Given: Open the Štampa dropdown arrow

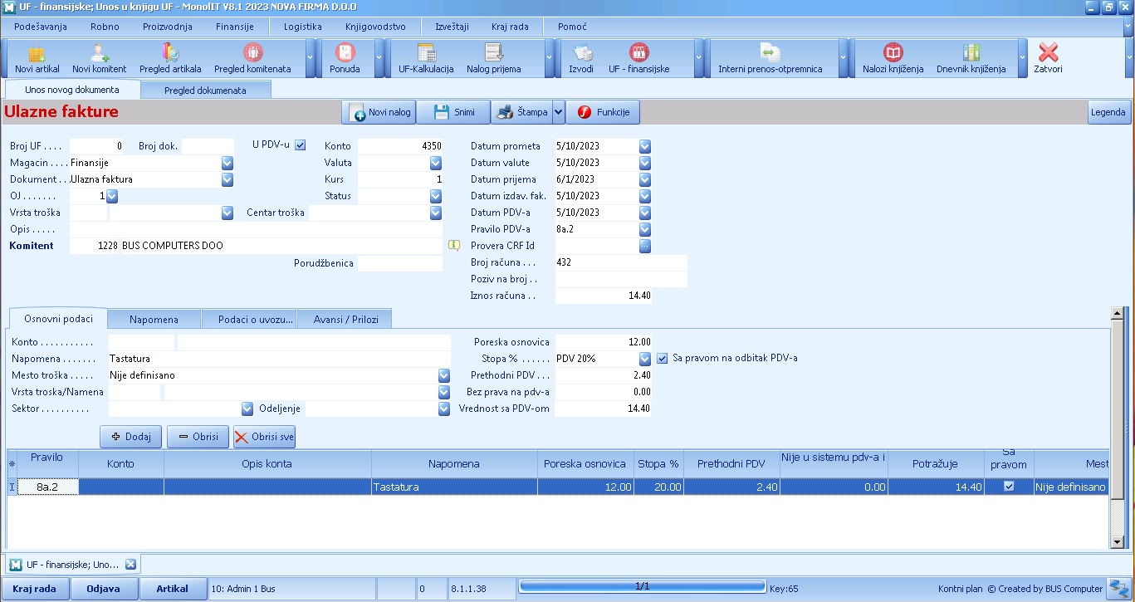Looking at the screenshot, I should coord(559,112).
